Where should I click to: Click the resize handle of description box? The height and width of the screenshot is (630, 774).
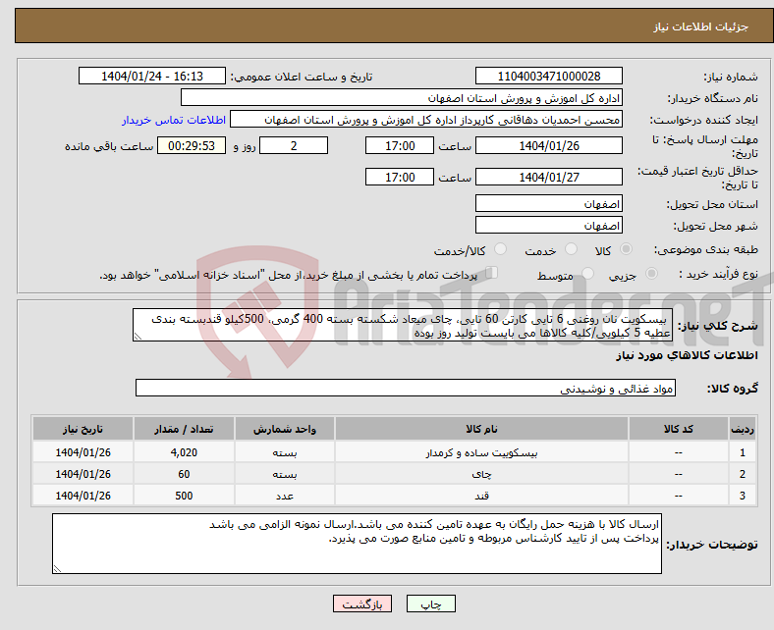tap(138, 337)
